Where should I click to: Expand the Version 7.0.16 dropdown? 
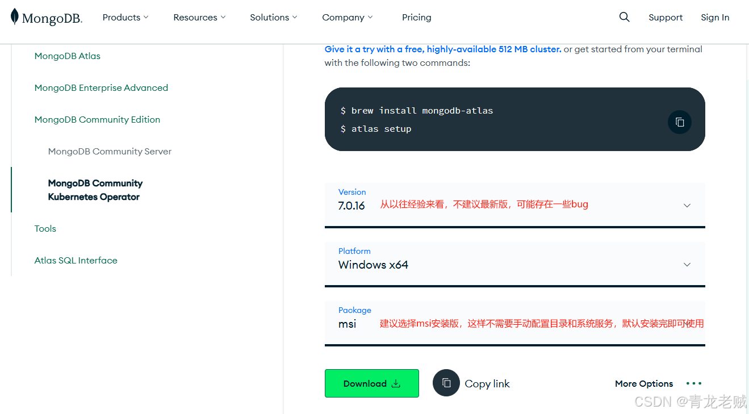tap(515, 204)
